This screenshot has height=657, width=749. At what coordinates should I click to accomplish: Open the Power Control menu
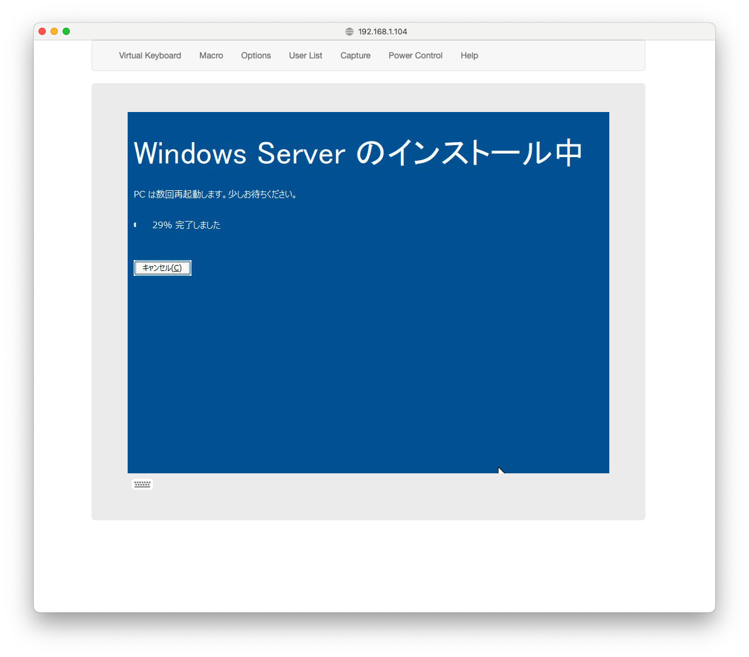click(415, 55)
